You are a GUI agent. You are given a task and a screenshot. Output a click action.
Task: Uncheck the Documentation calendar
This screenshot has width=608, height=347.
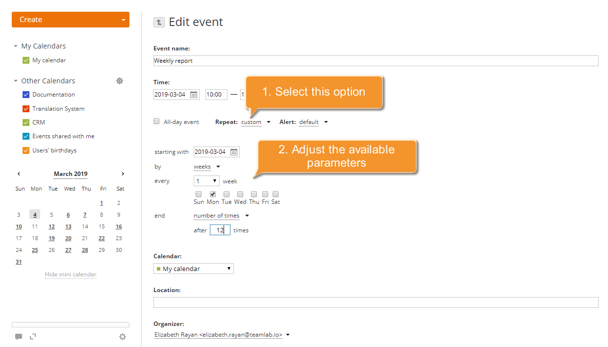click(x=25, y=94)
